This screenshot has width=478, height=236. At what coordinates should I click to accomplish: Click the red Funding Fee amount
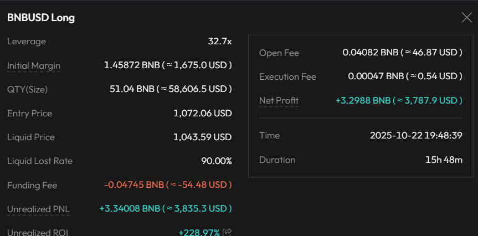pyautogui.click(x=168, y=185)
